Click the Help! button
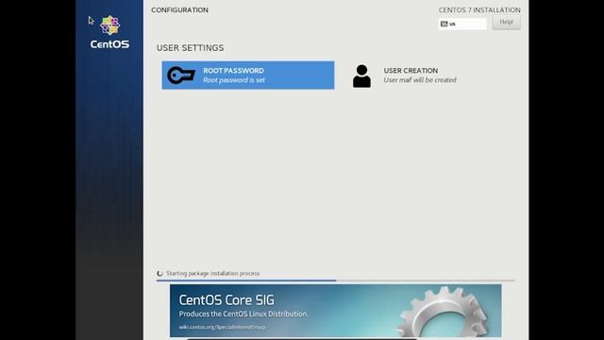 506,22
